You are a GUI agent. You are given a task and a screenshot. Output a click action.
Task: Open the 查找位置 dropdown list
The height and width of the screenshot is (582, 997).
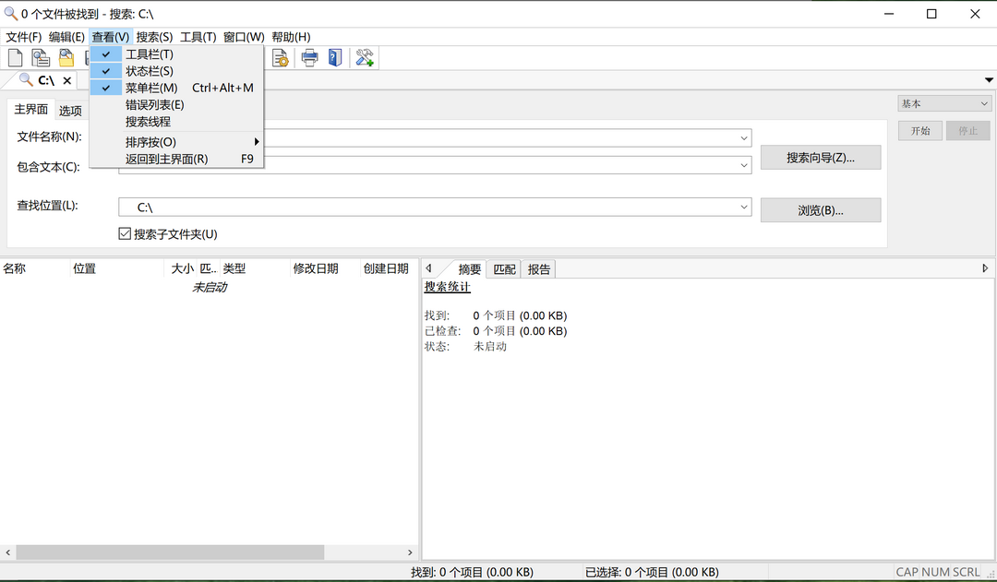pyautogui.click(x=744, y=207)
